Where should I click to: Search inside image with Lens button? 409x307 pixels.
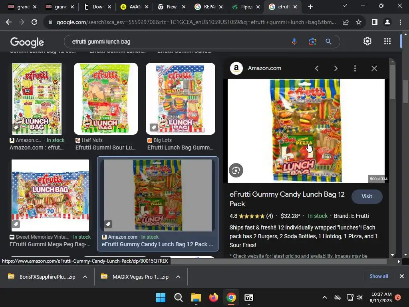[x=236, y=170]
